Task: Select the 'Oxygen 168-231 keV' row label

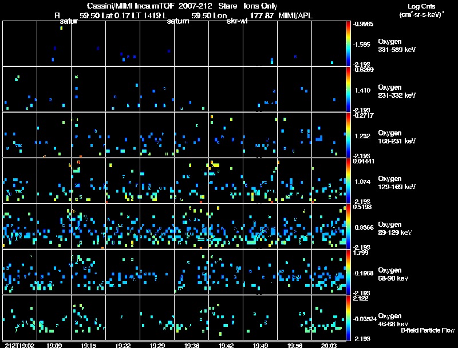Action: [x=397, y=137]
